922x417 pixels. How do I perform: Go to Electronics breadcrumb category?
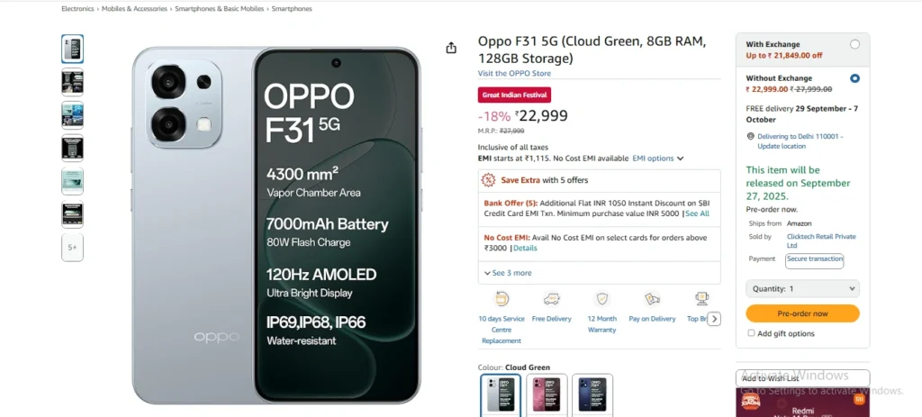(x=77, y=9)
